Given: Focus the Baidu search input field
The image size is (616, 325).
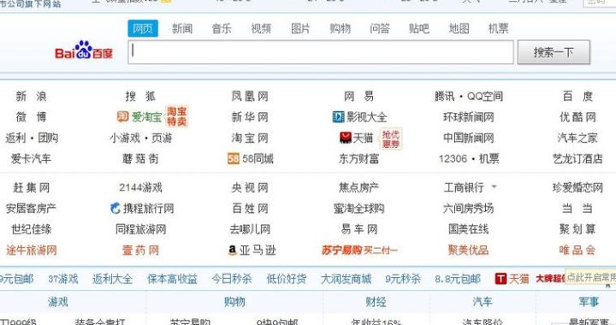Looking at the screenshot, I should (321, 52).
